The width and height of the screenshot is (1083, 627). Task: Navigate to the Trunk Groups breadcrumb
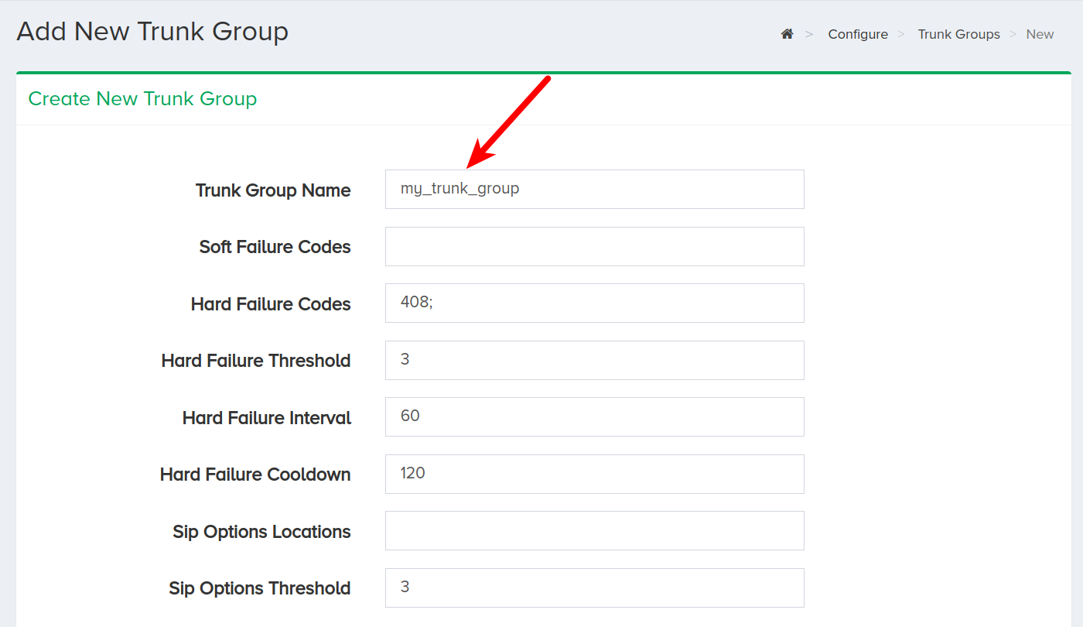(x=958, y=34)
